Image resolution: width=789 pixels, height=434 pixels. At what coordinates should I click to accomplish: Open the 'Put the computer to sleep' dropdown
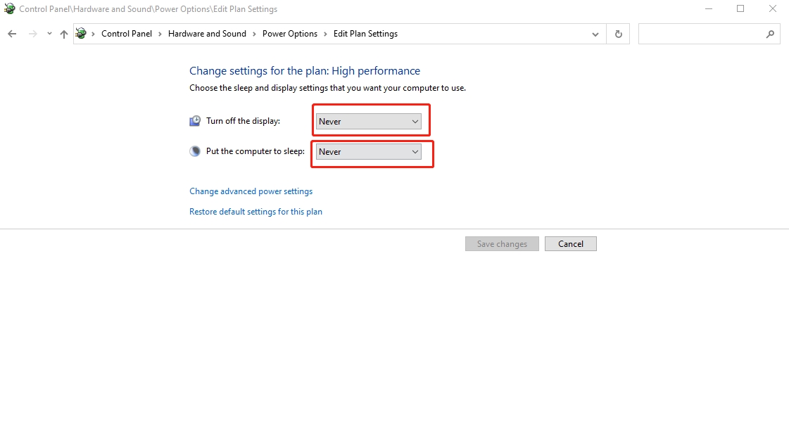click(368, 152)
